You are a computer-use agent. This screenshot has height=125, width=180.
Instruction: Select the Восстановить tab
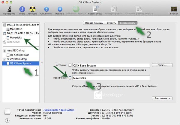[127, 23]
